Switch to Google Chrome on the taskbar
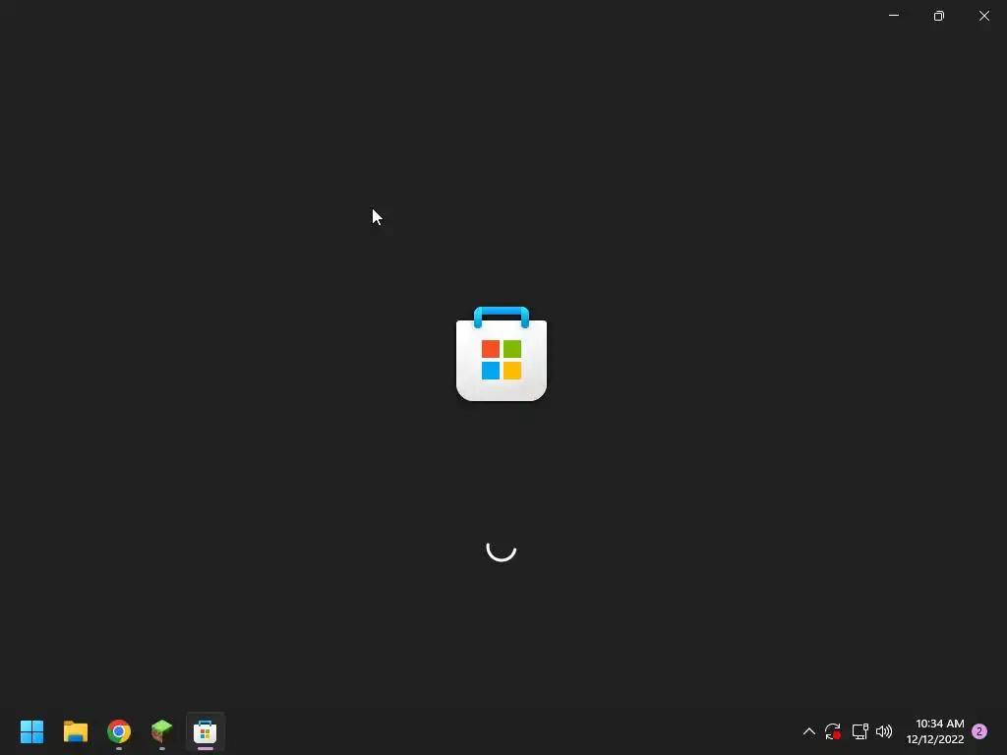The image size is (1007, 755). 119,731
